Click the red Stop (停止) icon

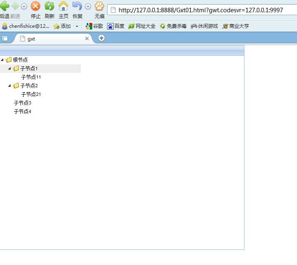(35, 6)
